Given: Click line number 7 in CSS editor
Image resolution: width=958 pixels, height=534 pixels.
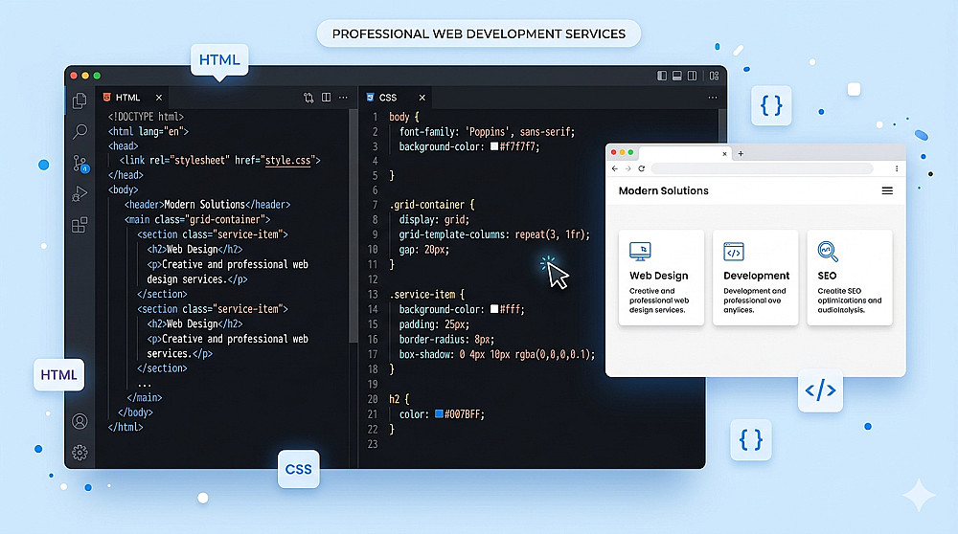Looking at the screenshot, I should click(376, 205).
